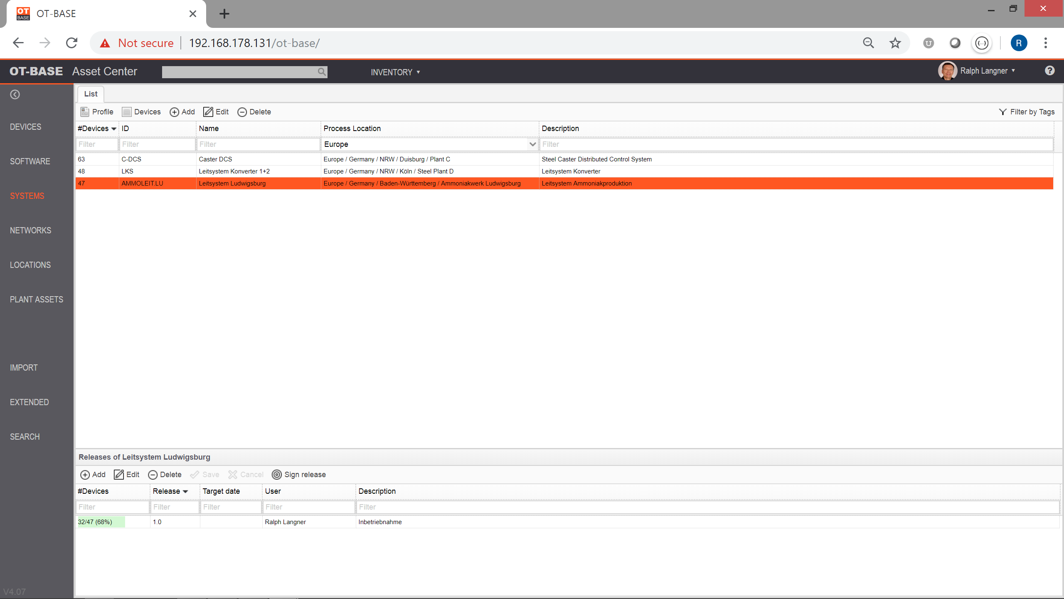1064x599 pixels.
Task: Open PLANT ASSETS section
Action: click(x=37, y=299)
